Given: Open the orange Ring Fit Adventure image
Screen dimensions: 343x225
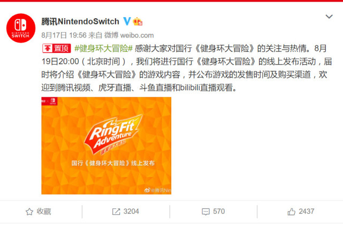Looking at the screenshot, I should click(x=106, y=146).
